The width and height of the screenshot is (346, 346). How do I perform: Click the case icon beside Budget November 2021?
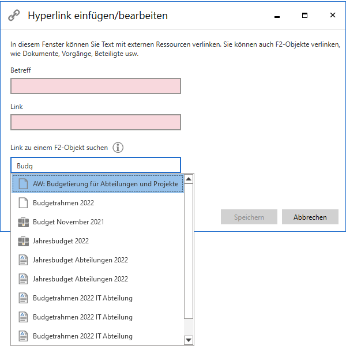[24, 222]
